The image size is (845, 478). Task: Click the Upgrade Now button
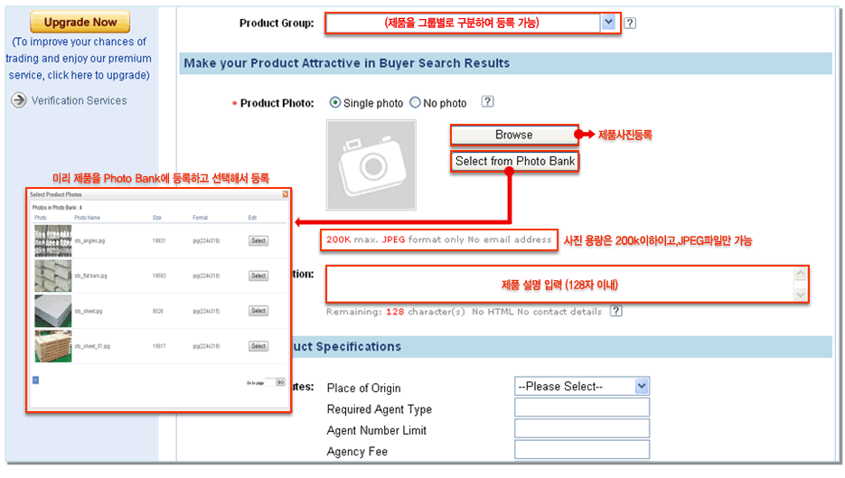coord(80,22)
